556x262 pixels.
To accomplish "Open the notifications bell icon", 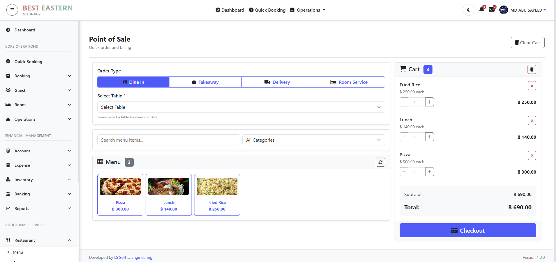I will (481, 10).
